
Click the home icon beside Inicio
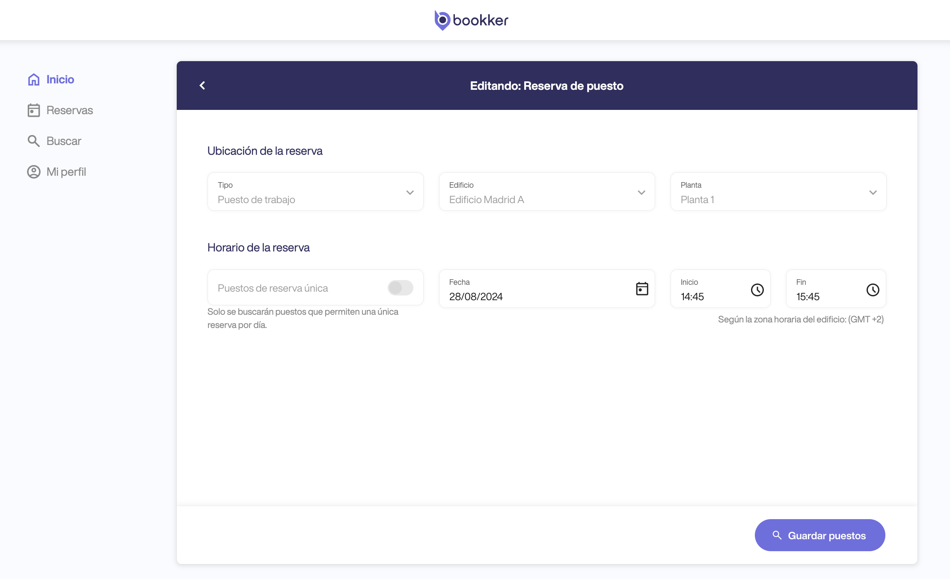tap(34, 80)
